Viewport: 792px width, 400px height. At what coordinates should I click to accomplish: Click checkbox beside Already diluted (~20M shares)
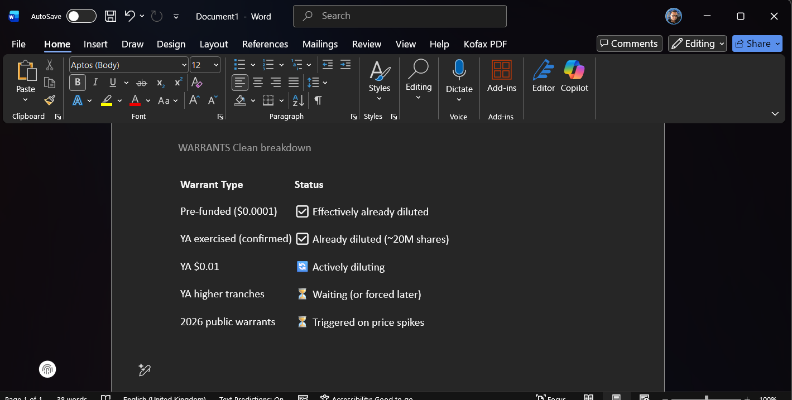pos(302,239)
